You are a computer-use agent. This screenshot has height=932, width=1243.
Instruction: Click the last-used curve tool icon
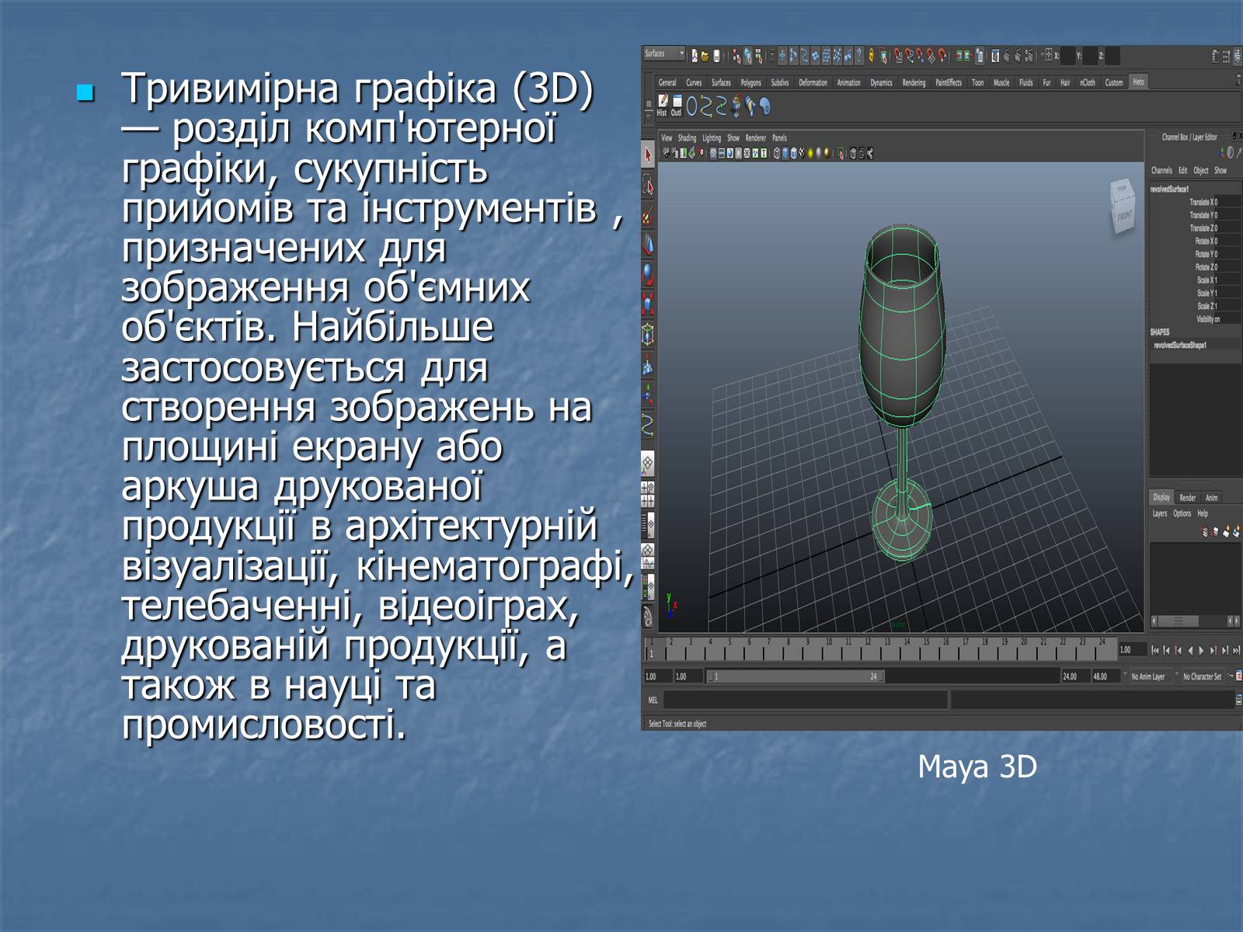pyautogui.click(x=648, y=424)
